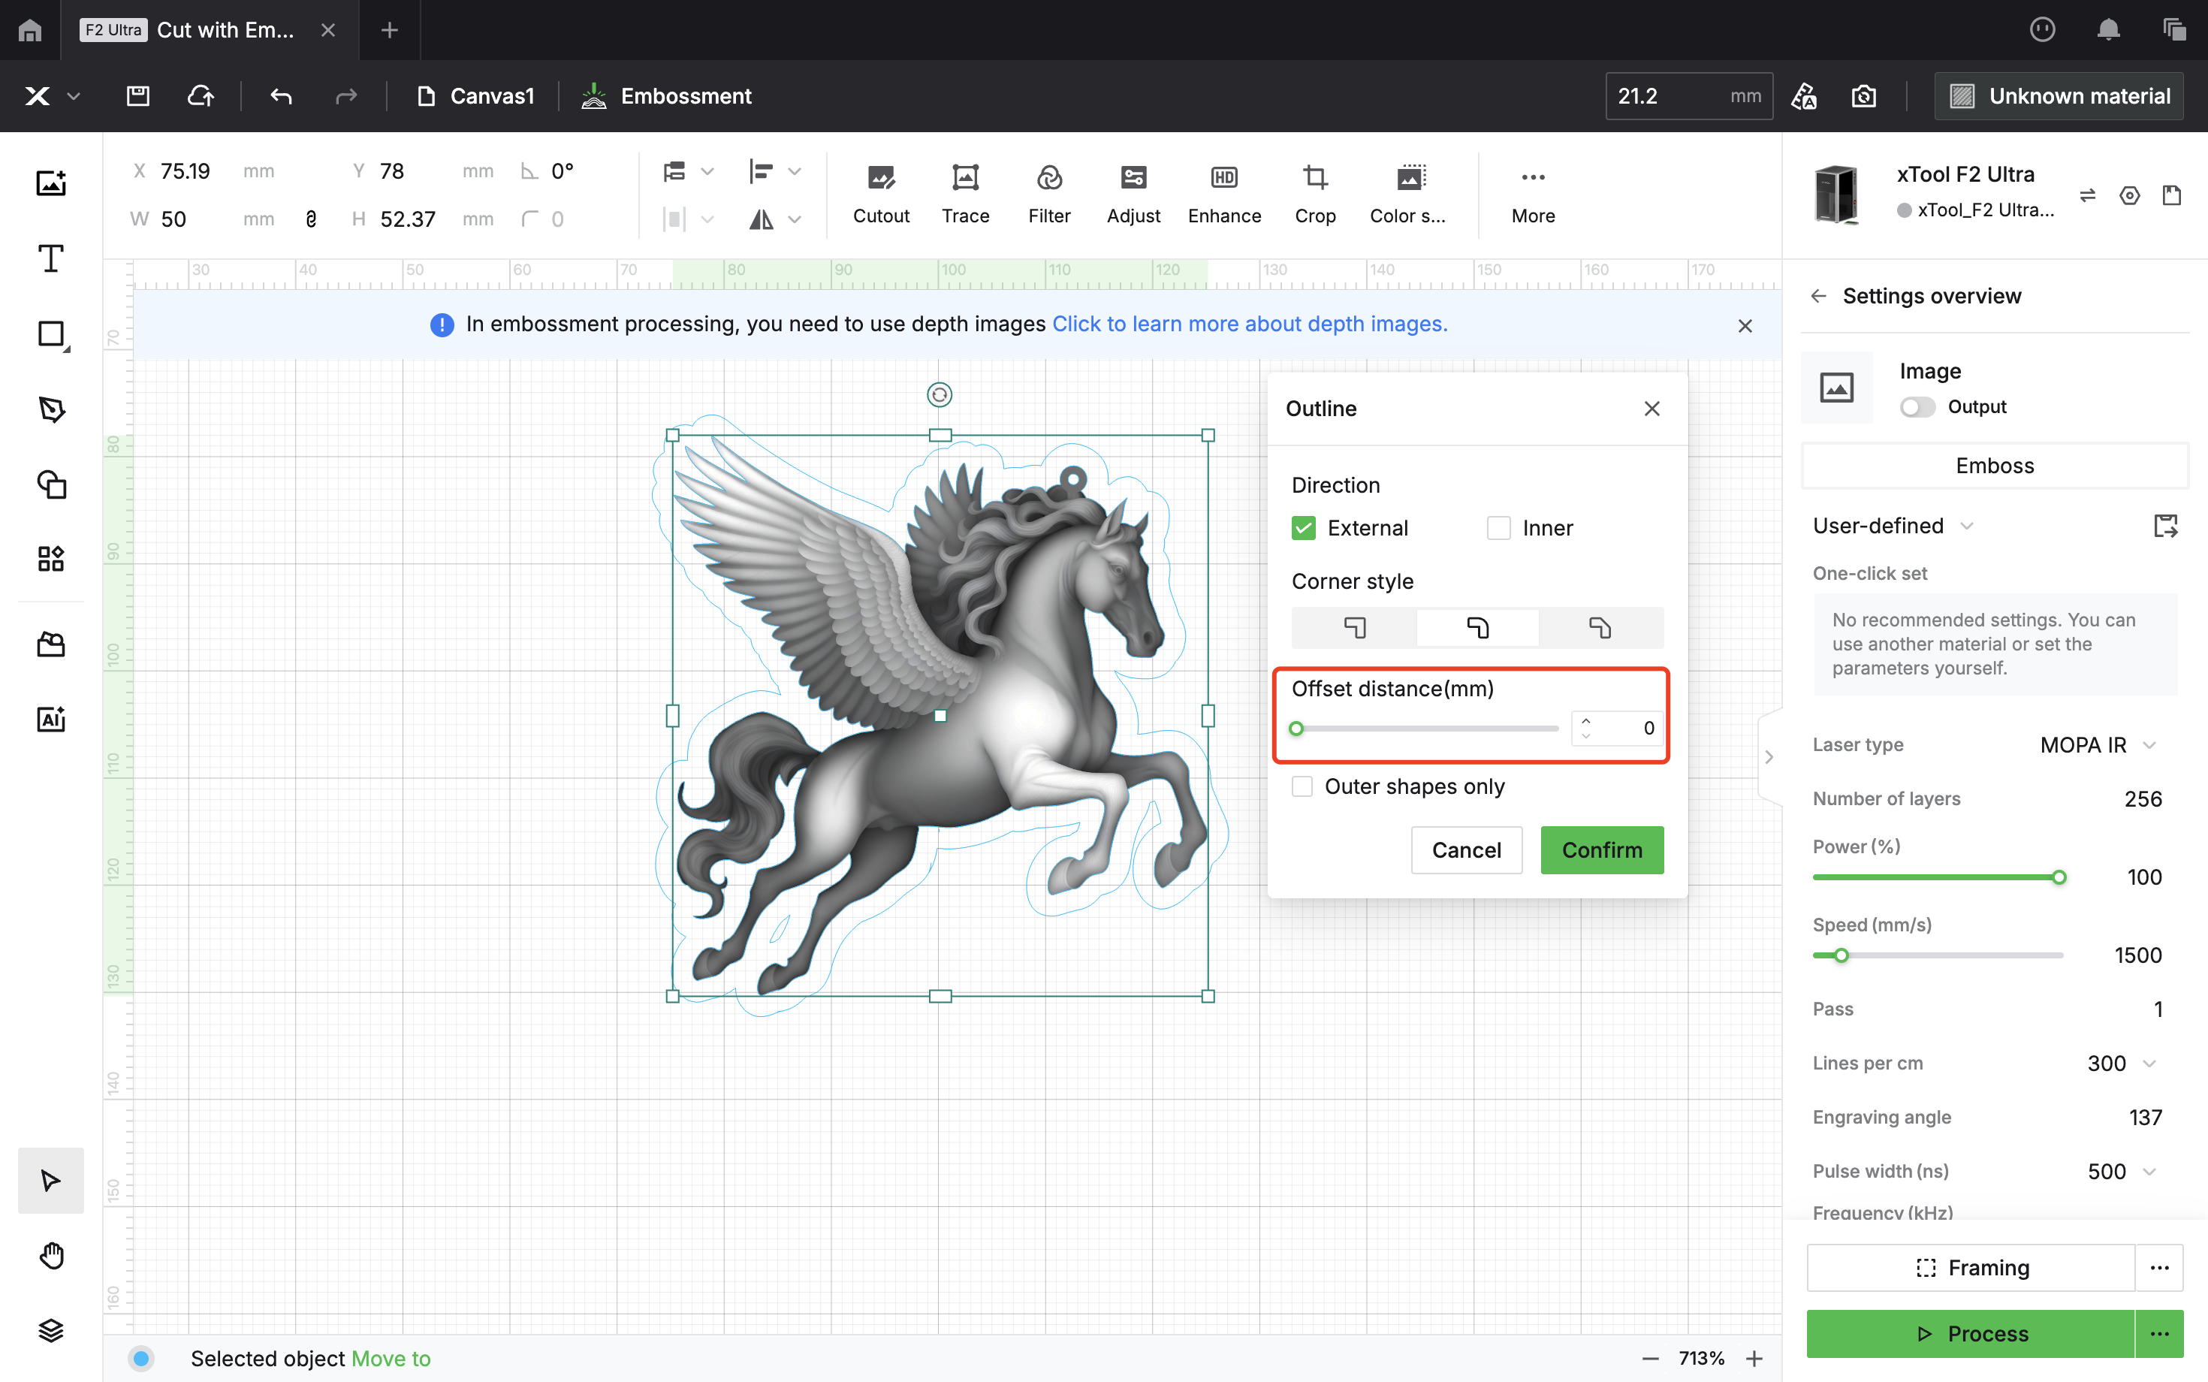Click the auto-measure distance icon
Screen dimensions: 2208x1382
[1804, 96]
